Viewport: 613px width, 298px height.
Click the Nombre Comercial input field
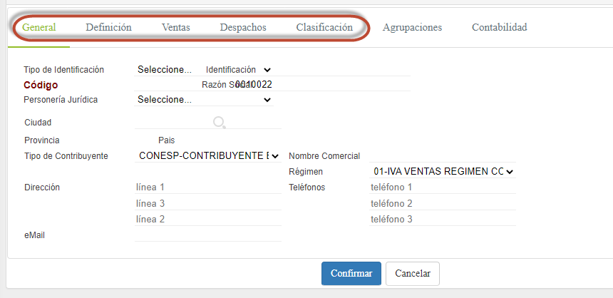click(x=442, y=156)
